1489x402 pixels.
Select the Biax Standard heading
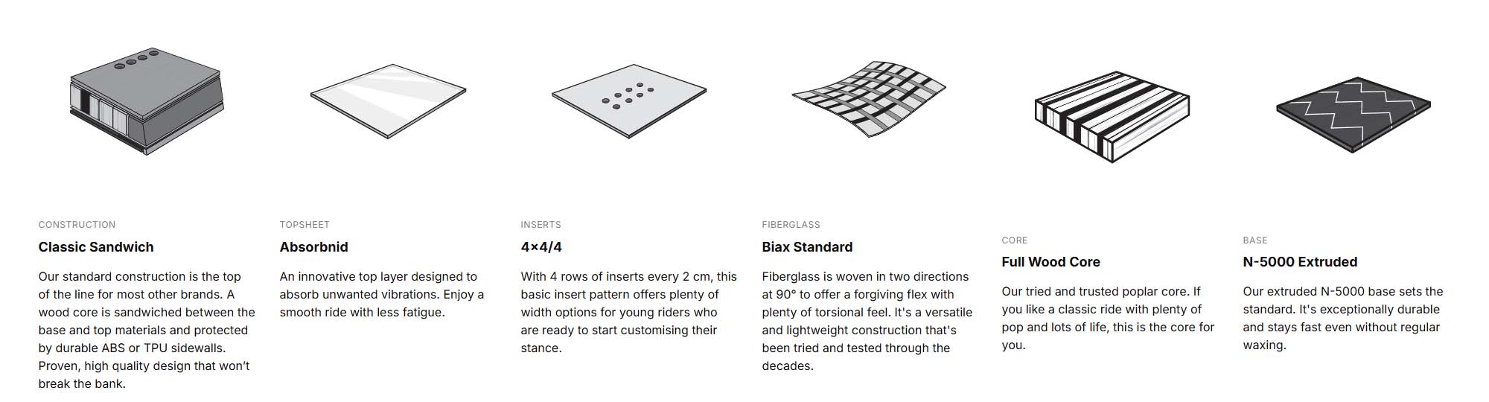pos(807,247)
